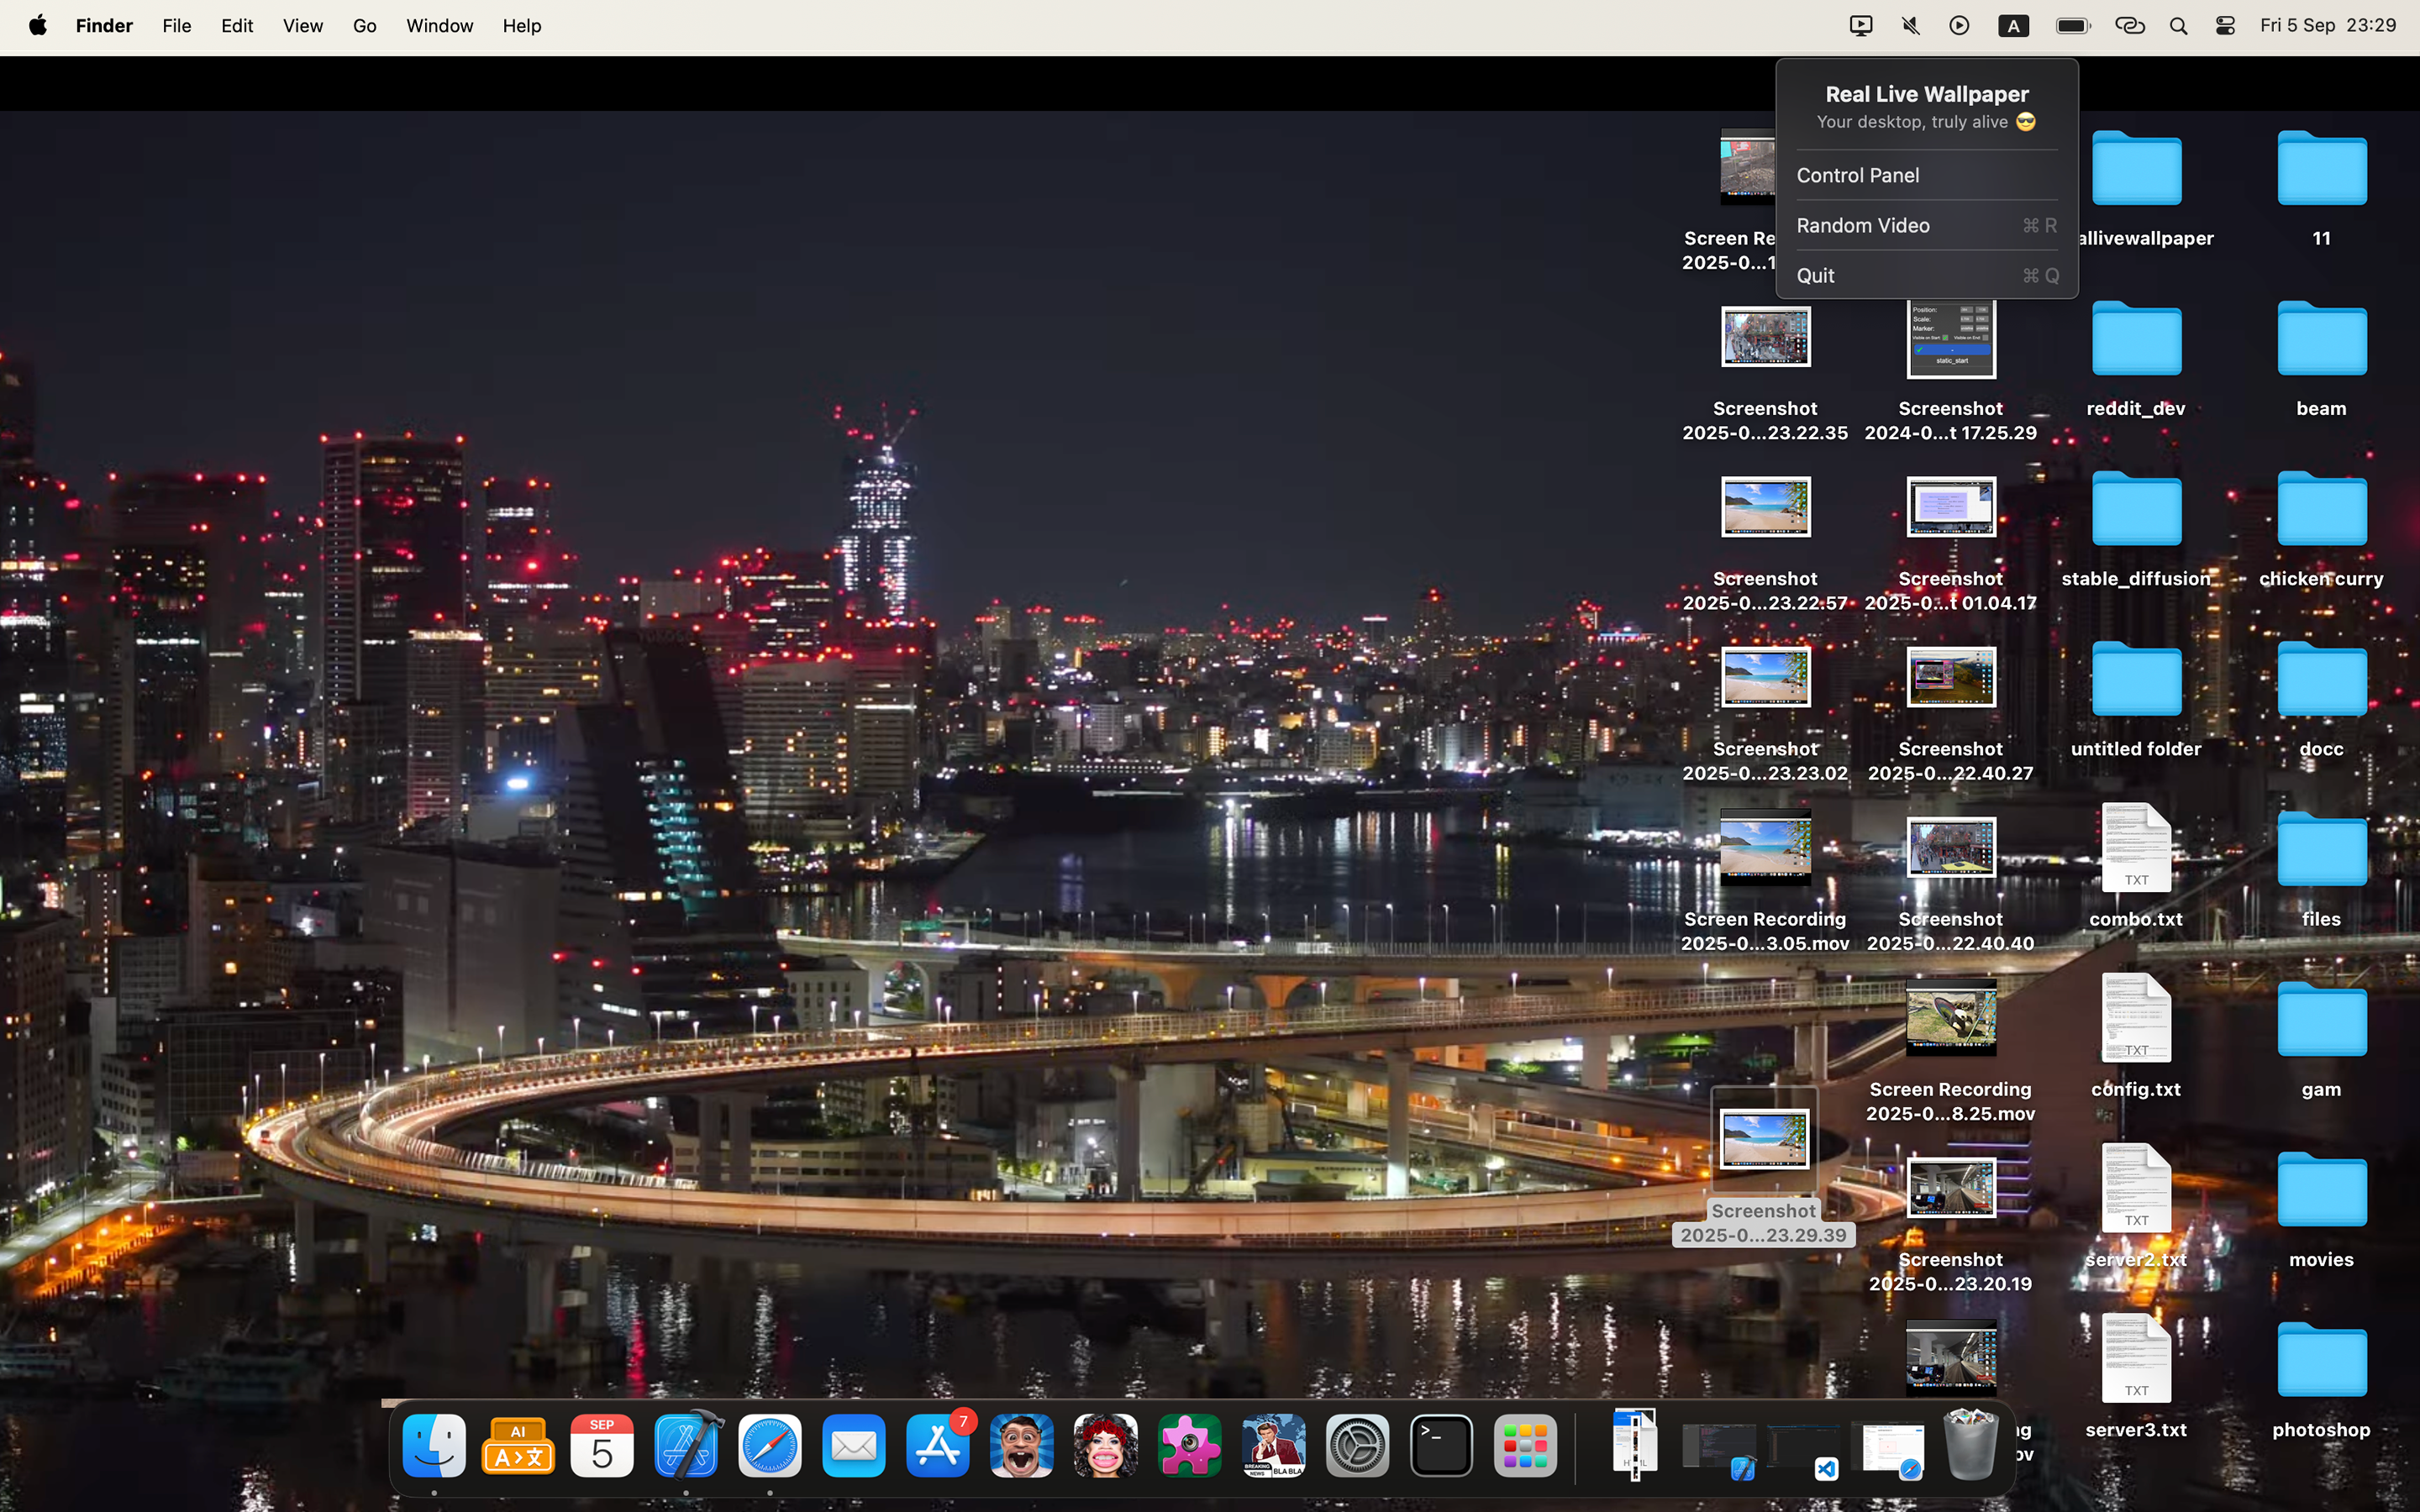Viewport: 2420px width, 1512px height.
Task: Launch Terminal from the Dock
Action: [x=1441, y=1445]
